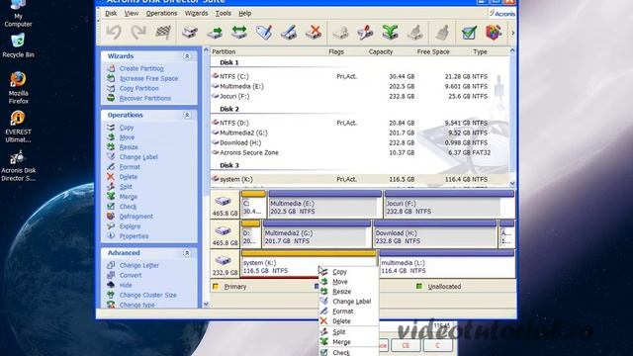Image resolution: width=633 pixels, height=356 pixels.
Task: Click the Acronis logo in the menu bar
Action: pos(502,13)
